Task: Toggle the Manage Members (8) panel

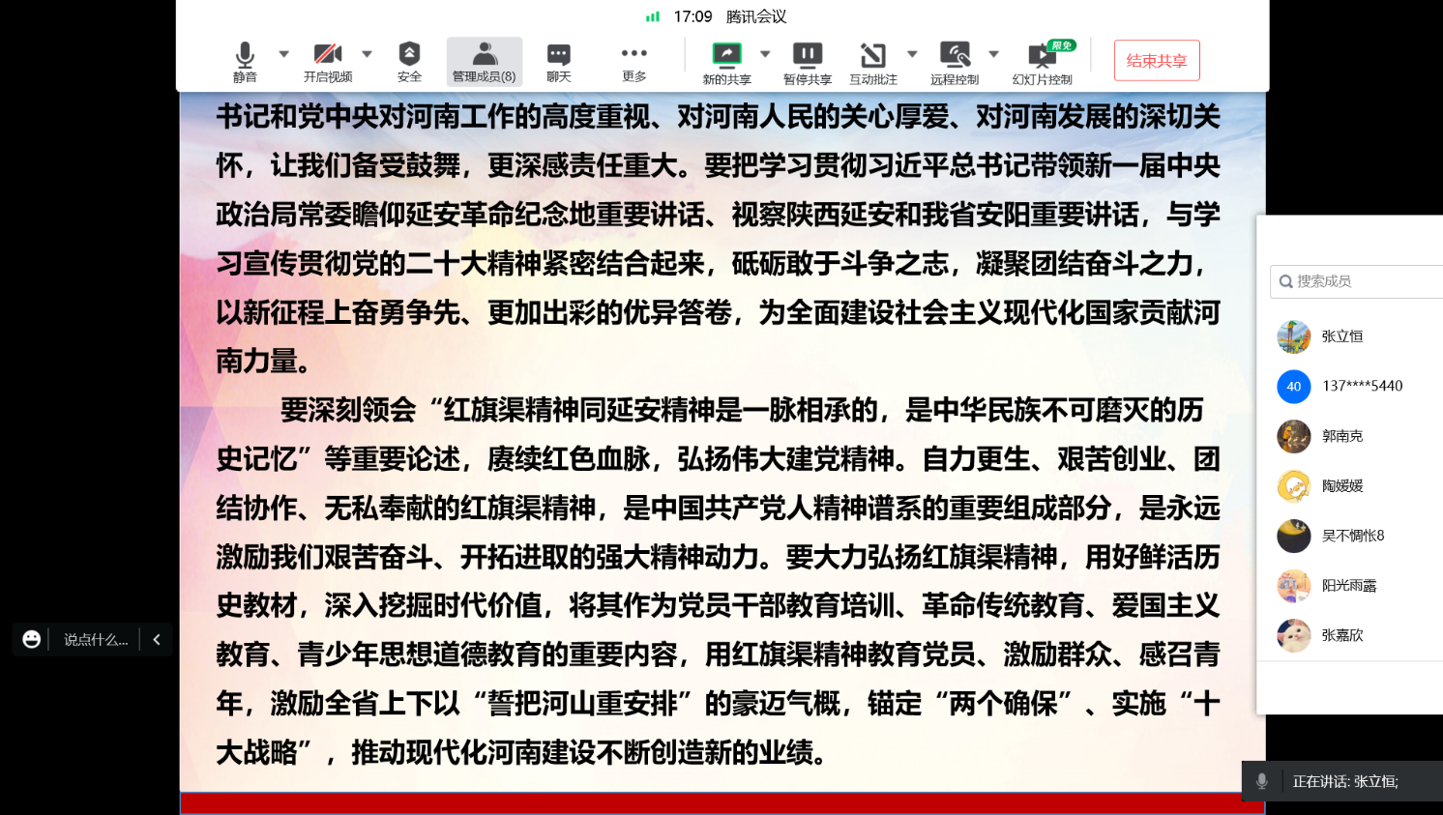Action: (485, 61)
